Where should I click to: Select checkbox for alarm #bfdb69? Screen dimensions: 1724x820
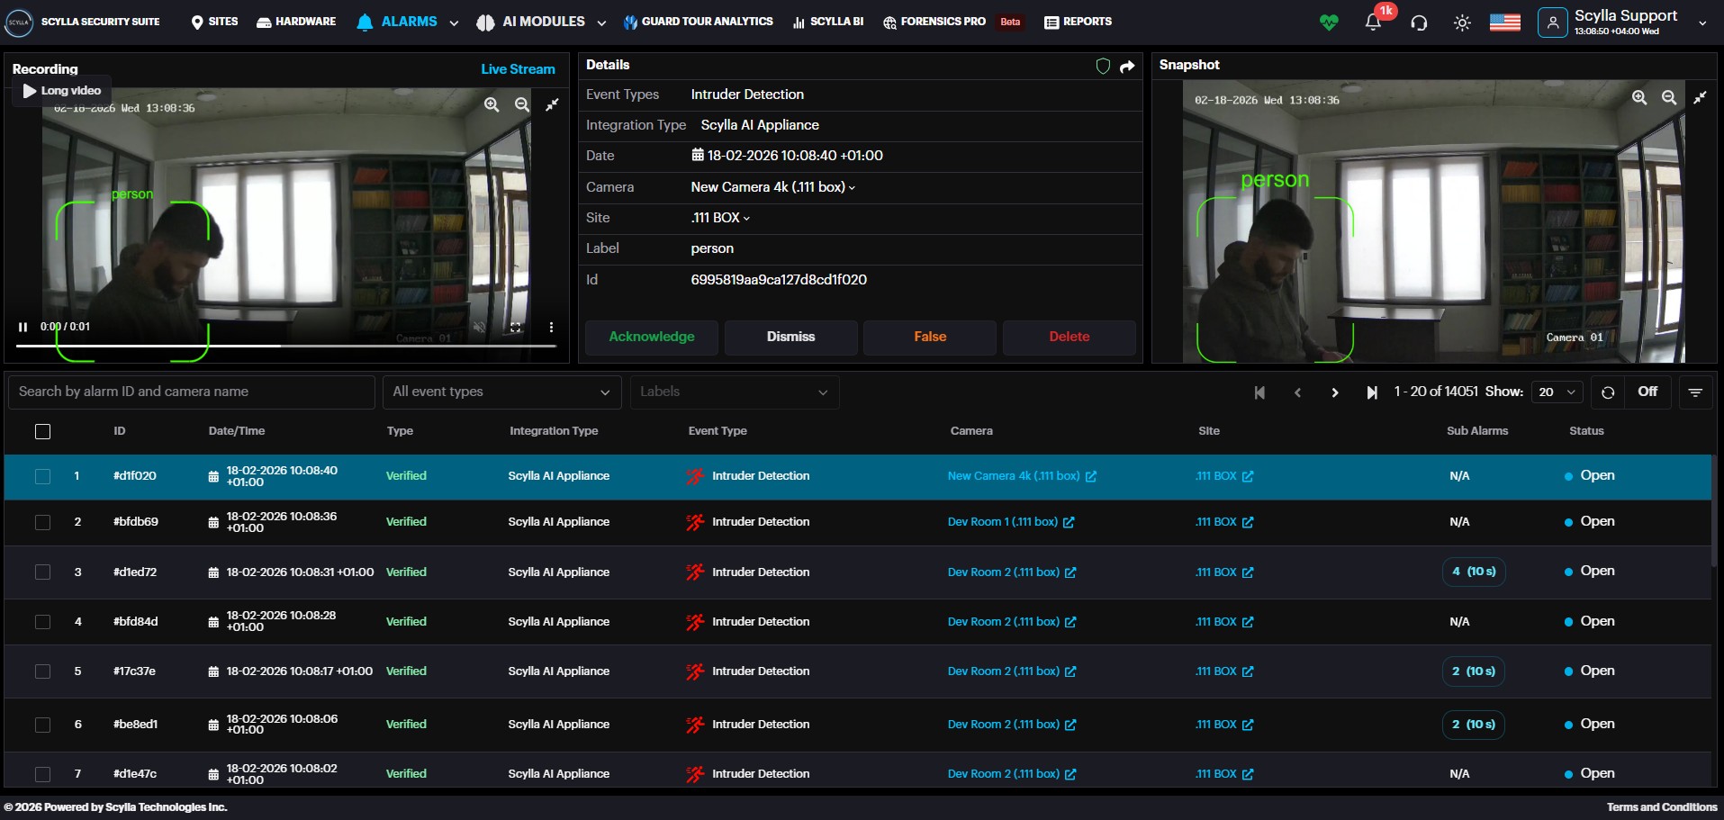click(42, 522)
